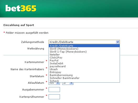Select Kredit-/Debitkarte in the list
The image size is (138, 103).
(84, 46)
